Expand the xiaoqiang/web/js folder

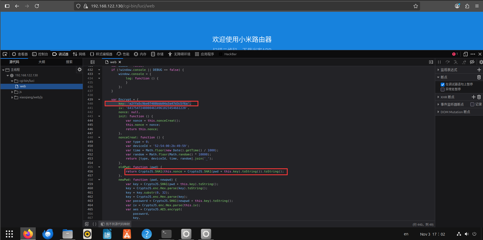coord(12,97)
